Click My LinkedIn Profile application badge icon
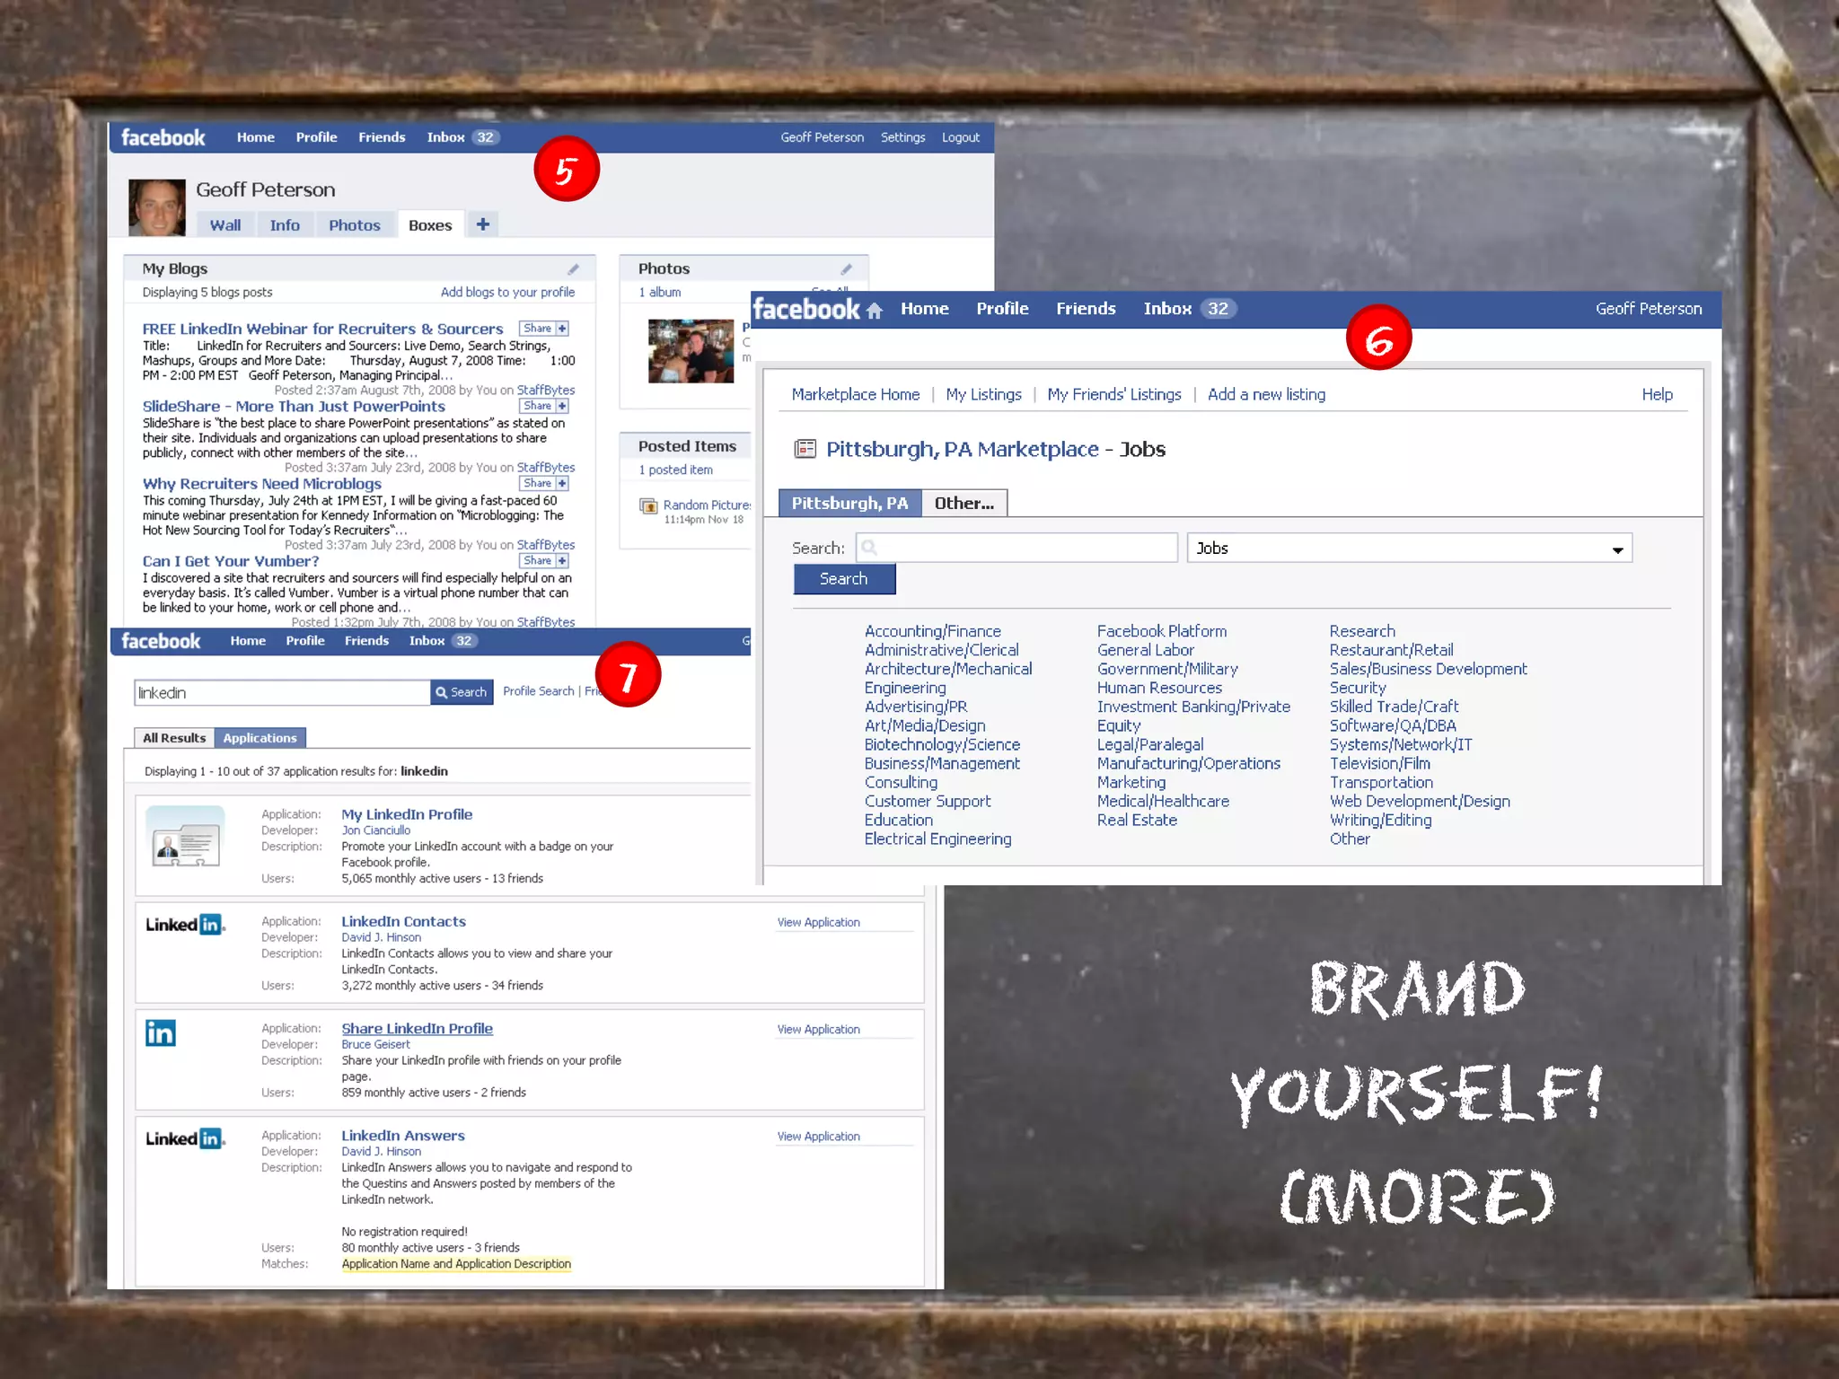Viewport: 1839px width, 1379px height. (x=185, y=837)
